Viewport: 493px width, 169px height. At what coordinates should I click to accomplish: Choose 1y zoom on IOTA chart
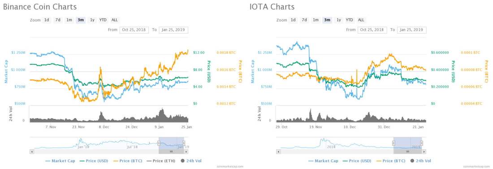click(x=339, y=20)
